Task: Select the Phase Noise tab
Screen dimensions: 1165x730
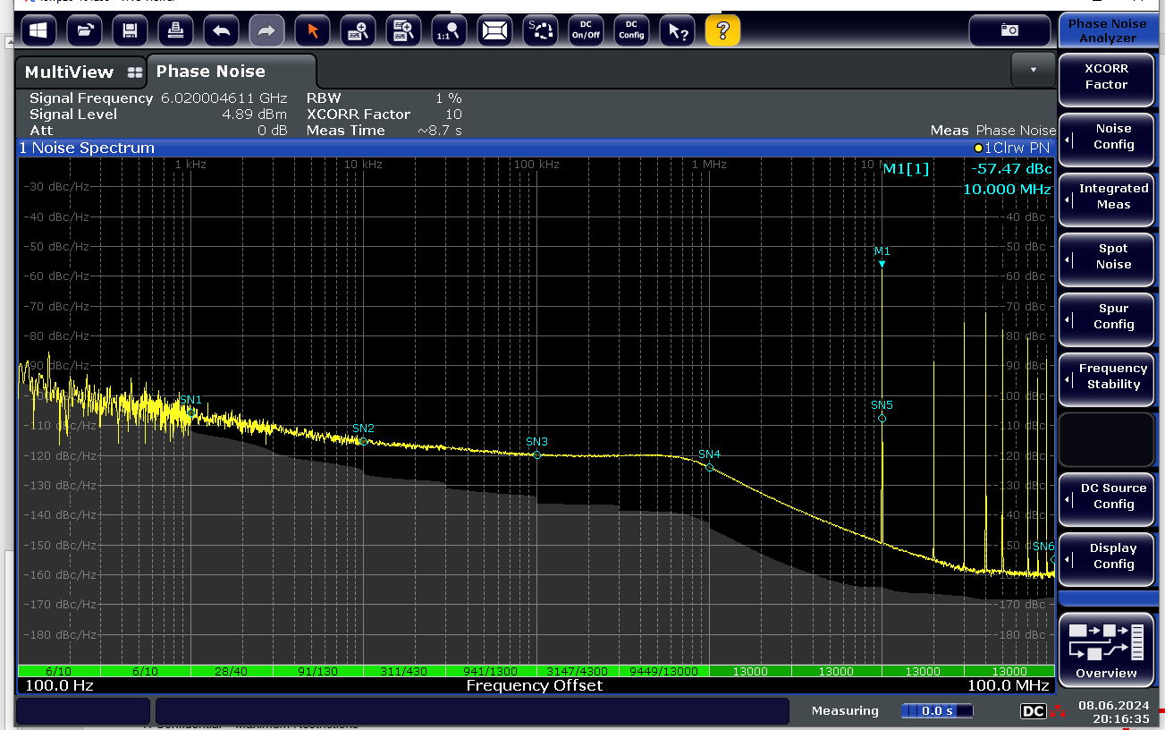Action: [211, 72]
